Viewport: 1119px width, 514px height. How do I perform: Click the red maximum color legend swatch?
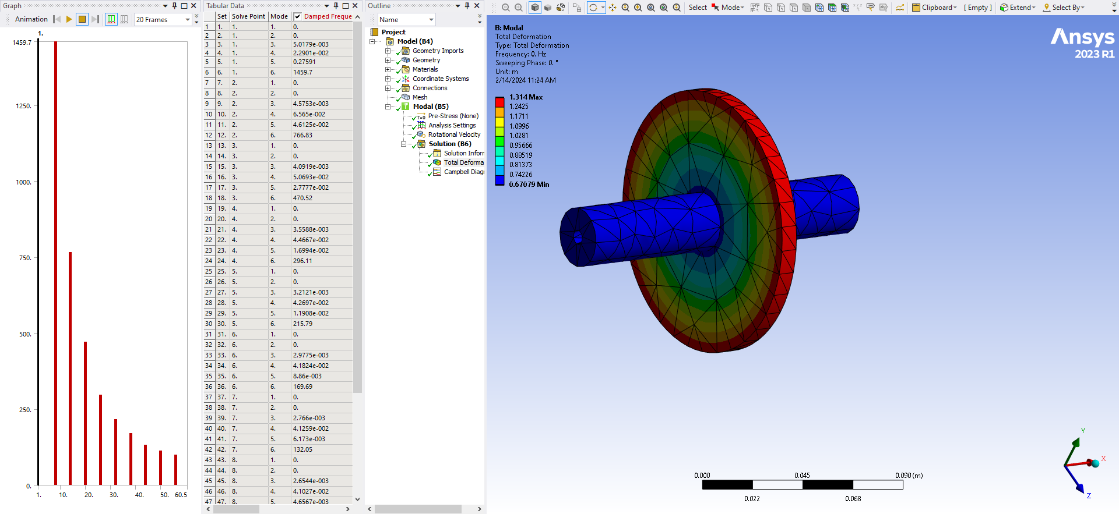click(499, 102)
